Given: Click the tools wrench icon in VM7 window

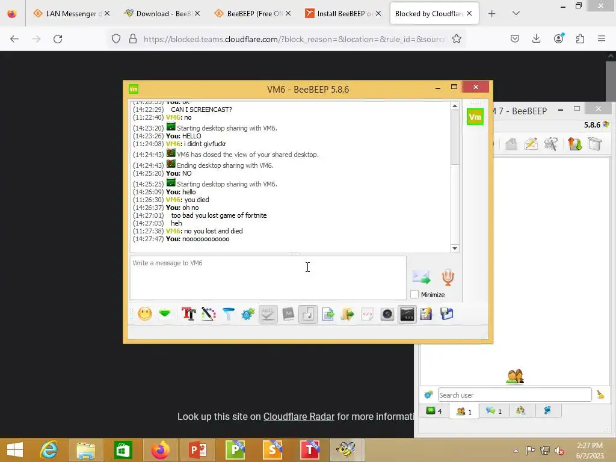Looking at the screenshot, I should click(x=551, y=144).
